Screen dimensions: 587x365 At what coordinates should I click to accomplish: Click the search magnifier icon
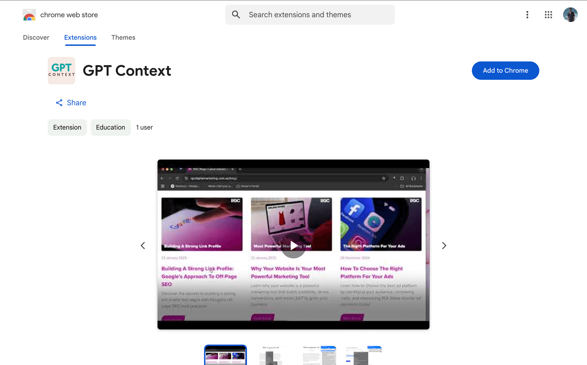pyautogui.click(x=236, y=14)
